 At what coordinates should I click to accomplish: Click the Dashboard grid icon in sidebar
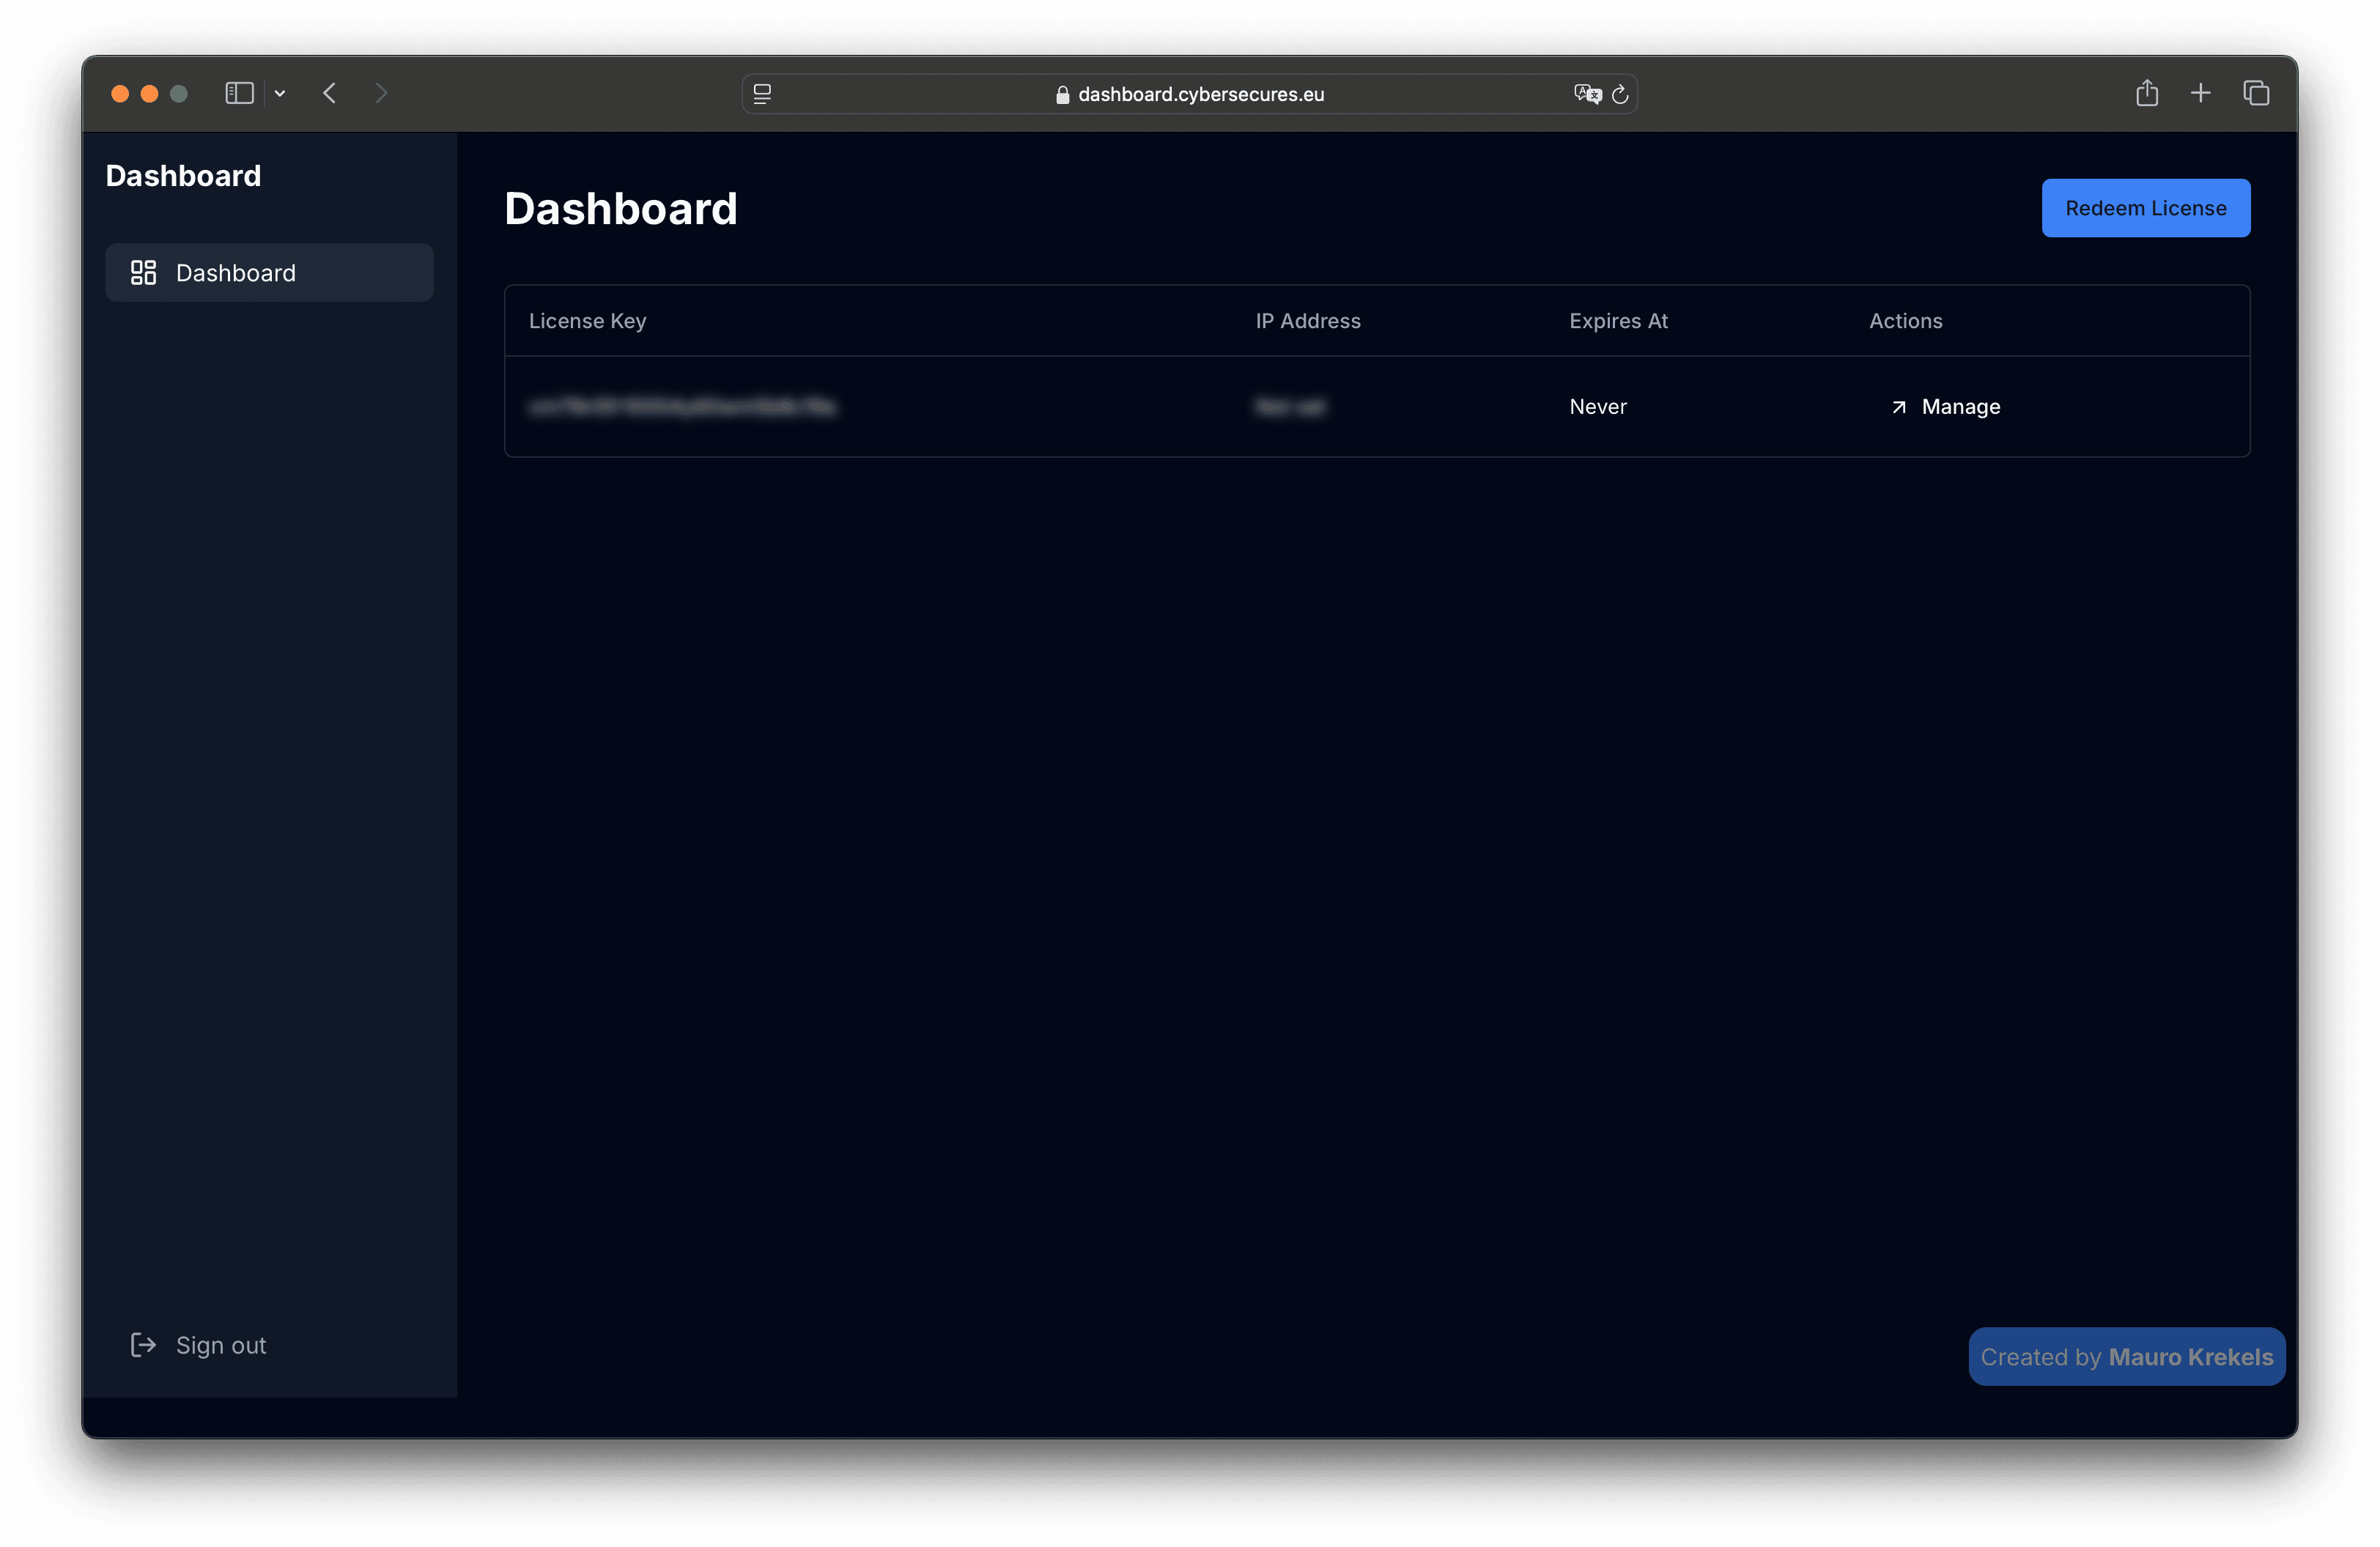point(144,272)
